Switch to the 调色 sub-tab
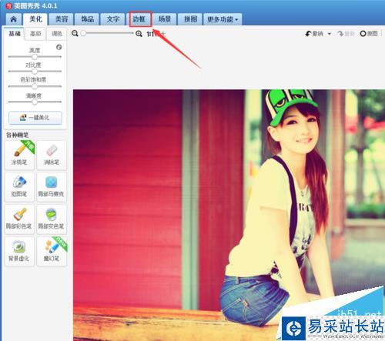The image size is (385, 341). click(57, 34)
